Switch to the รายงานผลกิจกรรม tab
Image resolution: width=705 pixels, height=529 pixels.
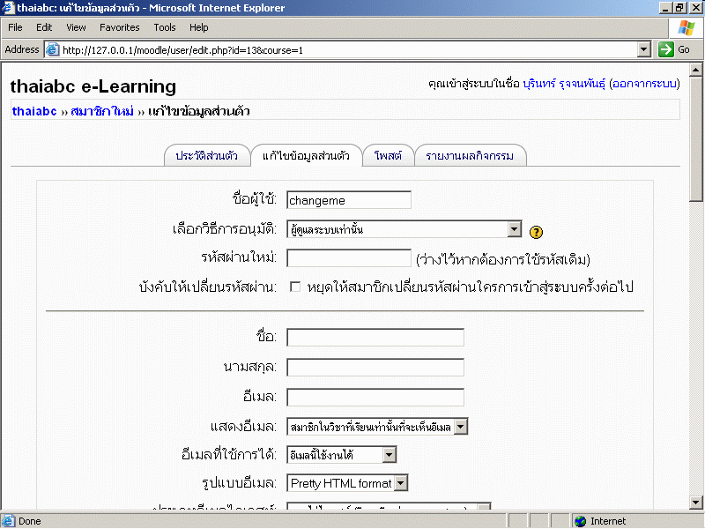point(471,156)
